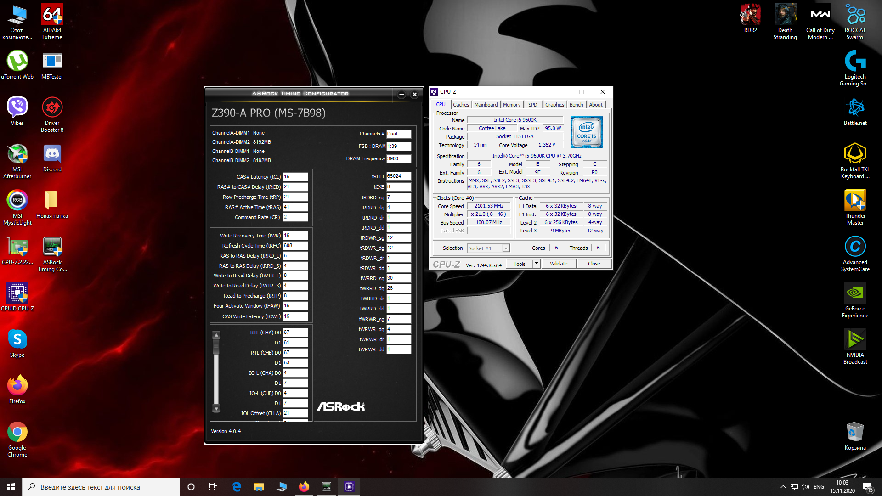
Task: Click the Close button in CPU-Z
Action: 594,264
